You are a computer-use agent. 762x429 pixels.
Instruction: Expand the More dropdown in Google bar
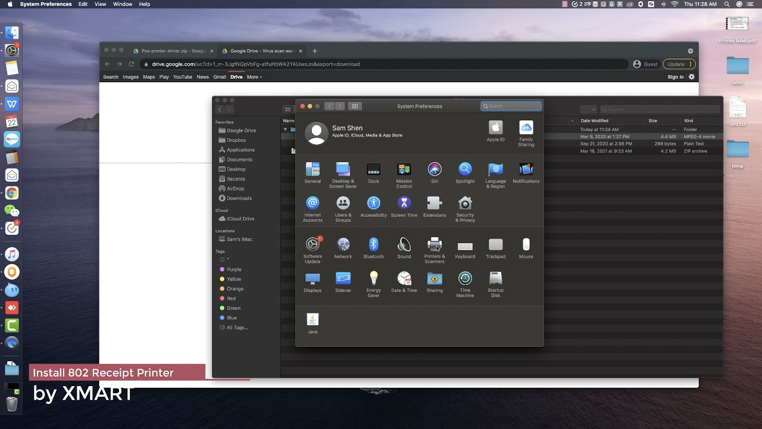[254, 77]
